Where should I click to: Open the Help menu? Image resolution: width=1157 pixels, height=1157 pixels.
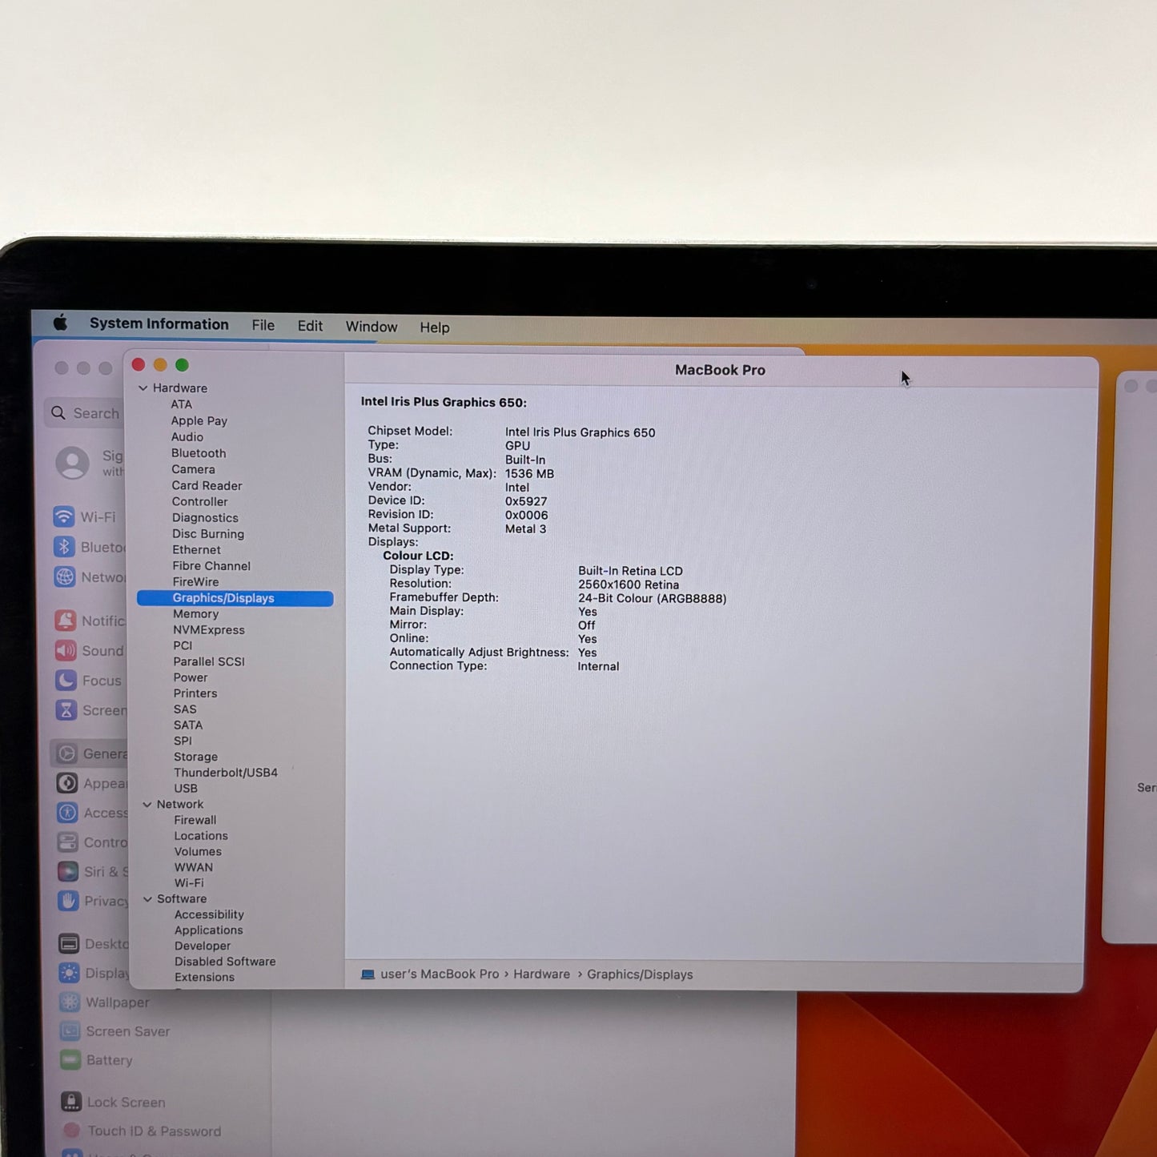point(435,327)
